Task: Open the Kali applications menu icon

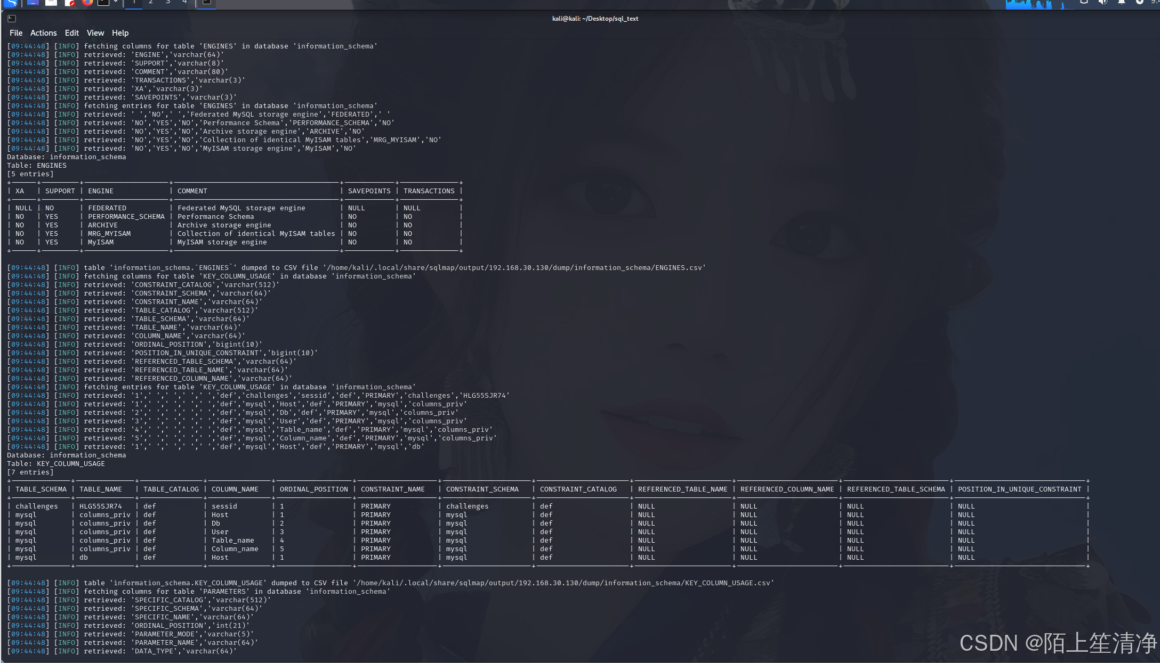Action: pos(12,3)
